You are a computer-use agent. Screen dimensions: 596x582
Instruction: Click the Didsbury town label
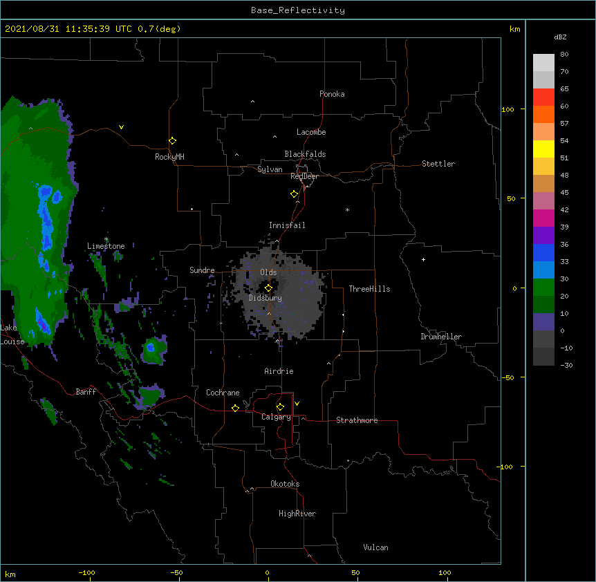click(x=266, y=298)
